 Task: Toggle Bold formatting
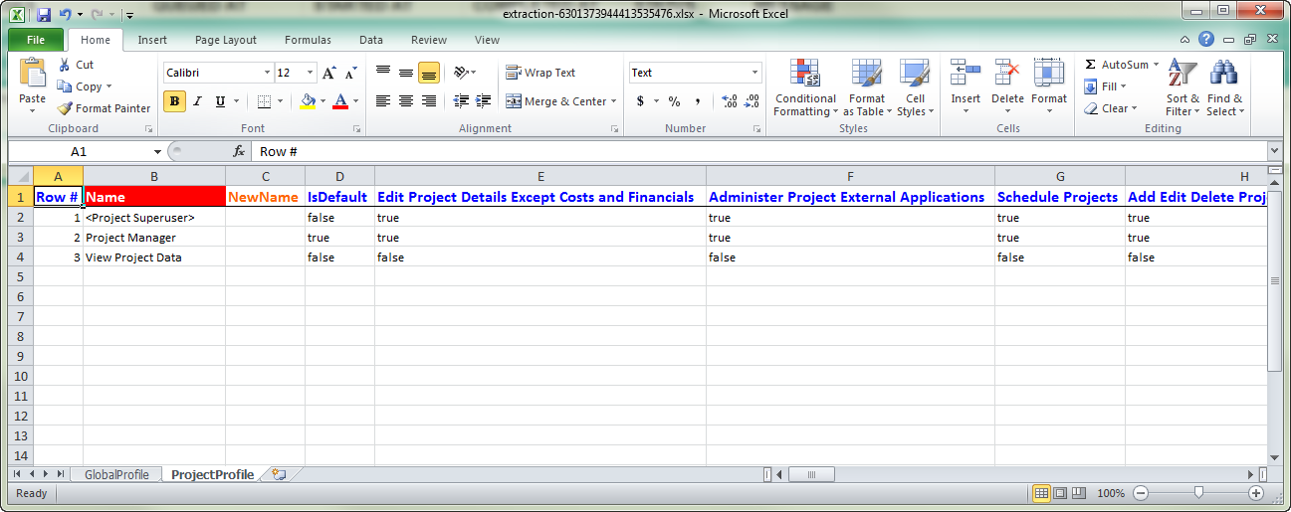[175, 101]
